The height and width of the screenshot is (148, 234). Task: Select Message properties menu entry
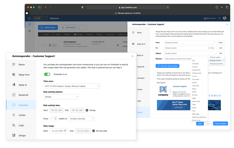[217, 64]
